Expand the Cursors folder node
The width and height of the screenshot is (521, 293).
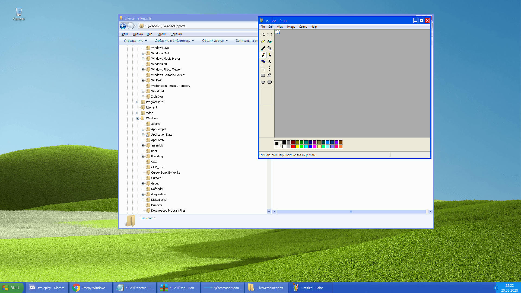click(143, 178)
